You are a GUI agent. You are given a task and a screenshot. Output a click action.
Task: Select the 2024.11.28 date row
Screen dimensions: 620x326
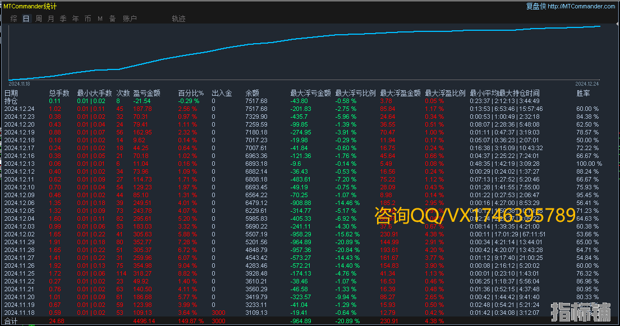(x=20, y=250)
